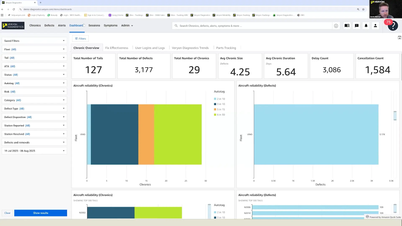The image size is (402, 226).
Task: Open the user profile icon
Action: pos(376,26)
